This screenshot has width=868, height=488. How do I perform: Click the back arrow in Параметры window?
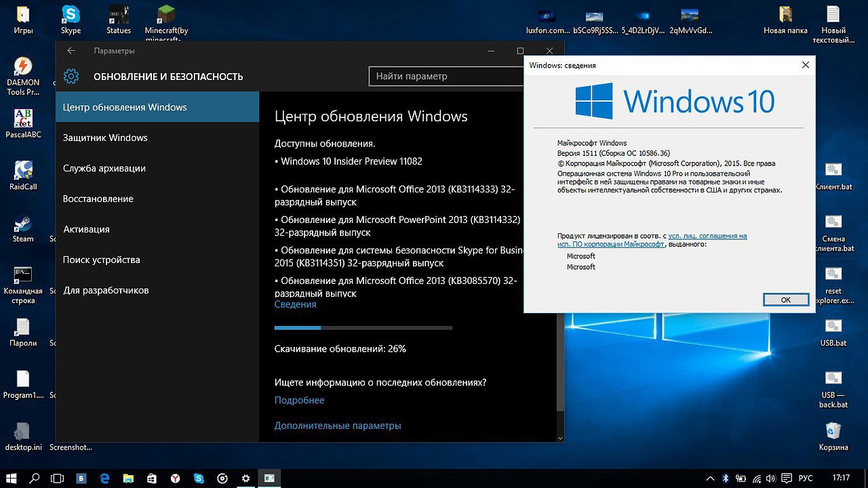[x=71, y=51]
